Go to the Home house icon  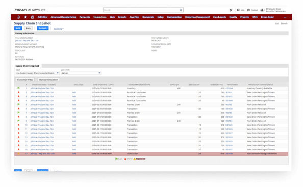click(x=32, y=17)
